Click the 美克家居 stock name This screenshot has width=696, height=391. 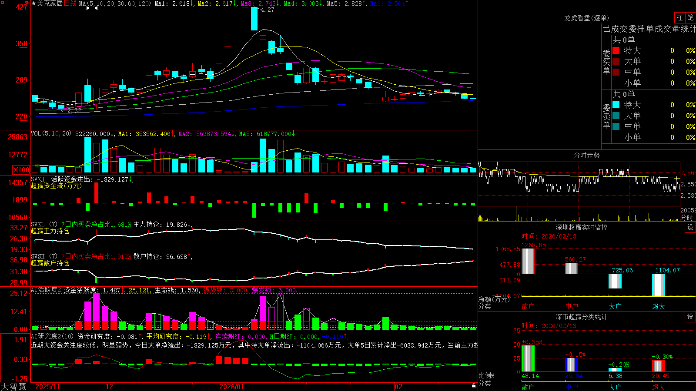50,3
